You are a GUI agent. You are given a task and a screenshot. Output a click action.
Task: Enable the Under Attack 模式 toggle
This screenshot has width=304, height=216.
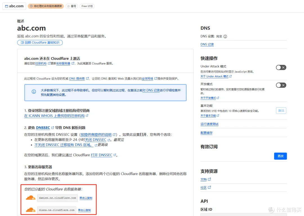(x=281, y=67)
